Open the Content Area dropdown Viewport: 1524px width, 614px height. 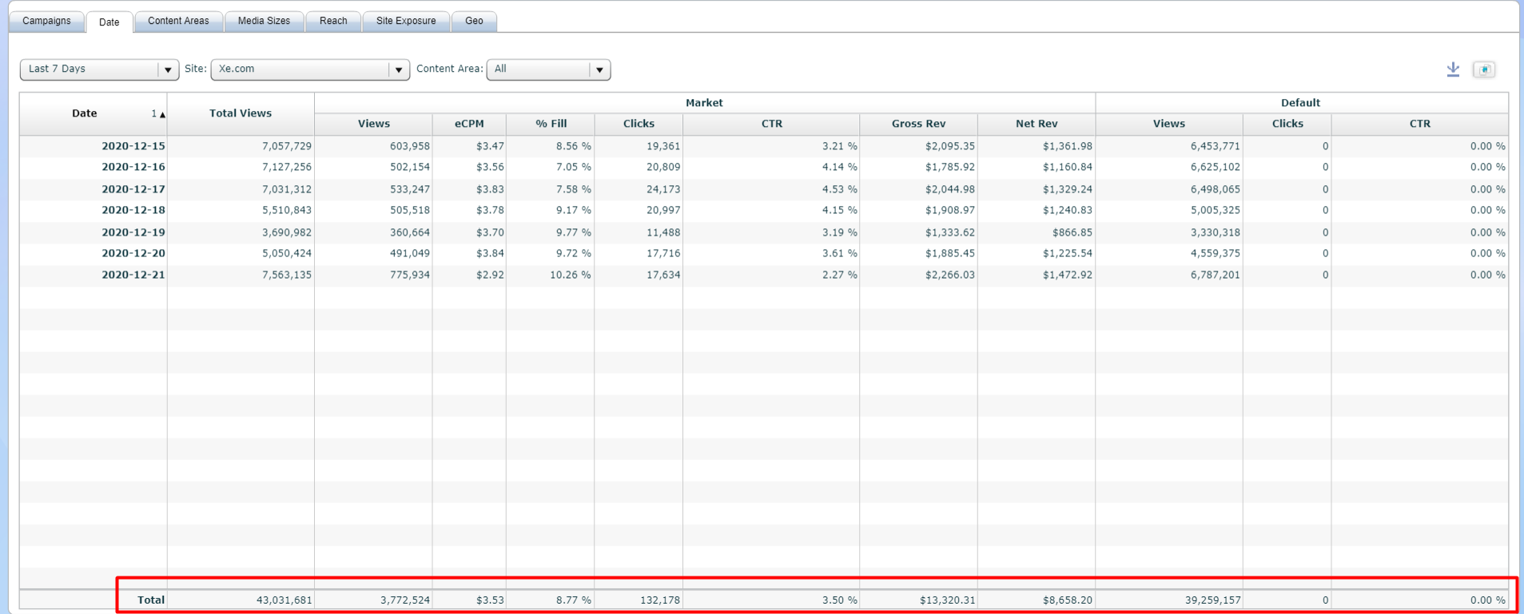pos(599,69)
